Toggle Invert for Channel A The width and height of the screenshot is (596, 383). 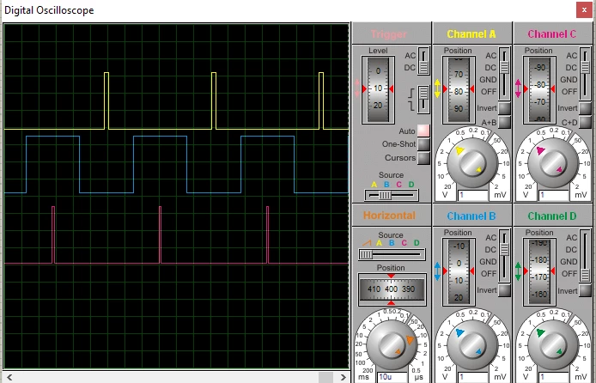point(504,108)
